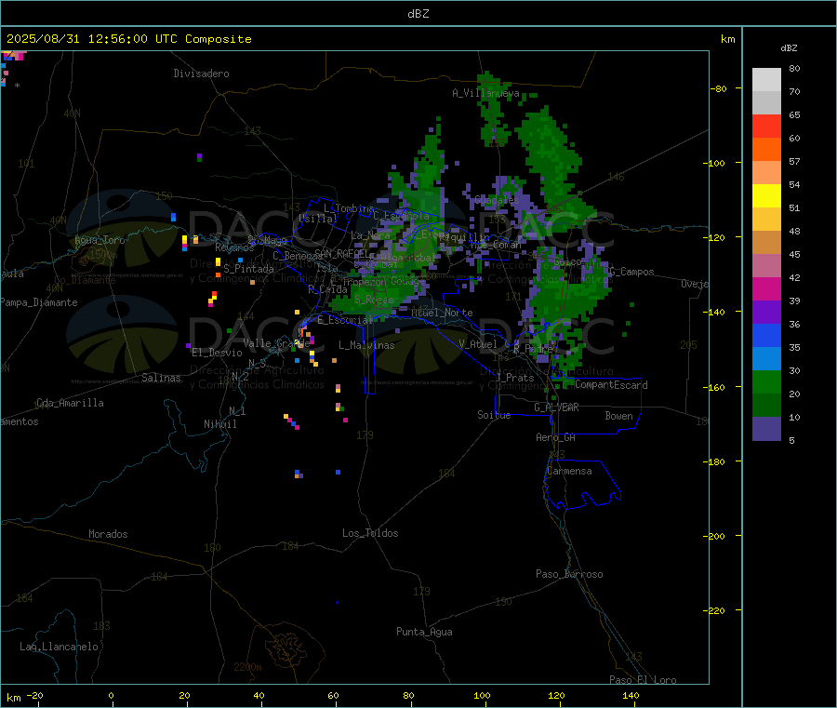Click the Morados label

pos(108,534)
